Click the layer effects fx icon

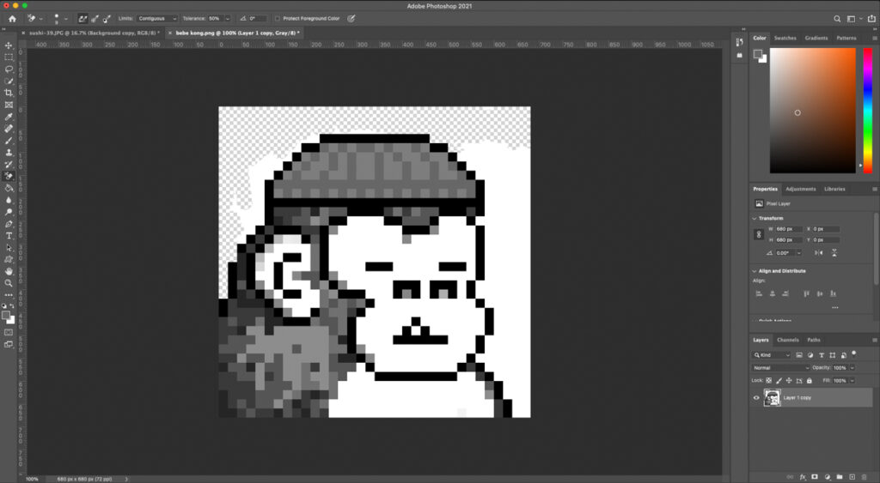point(803,476)
